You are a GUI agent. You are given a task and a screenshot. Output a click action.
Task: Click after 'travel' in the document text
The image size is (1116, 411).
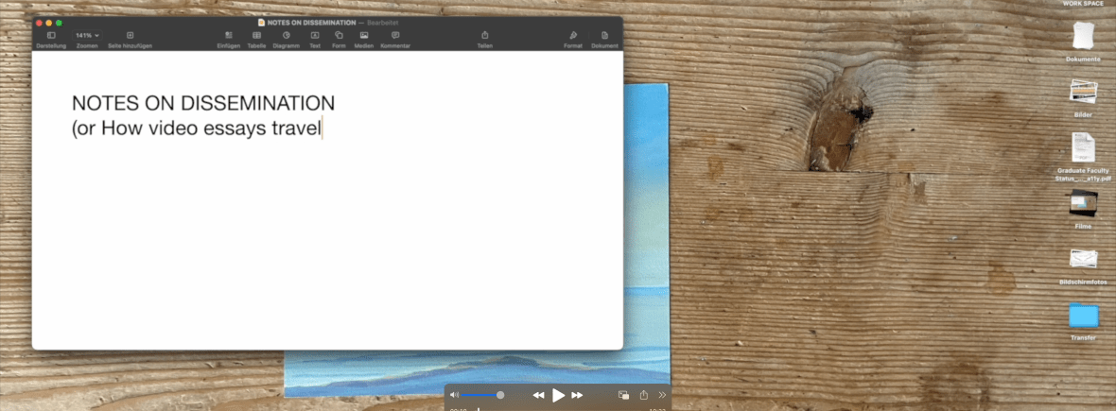tap(323, 128)
